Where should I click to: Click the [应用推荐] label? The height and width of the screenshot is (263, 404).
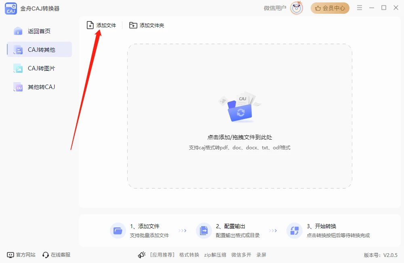click(x=162, y=255)
